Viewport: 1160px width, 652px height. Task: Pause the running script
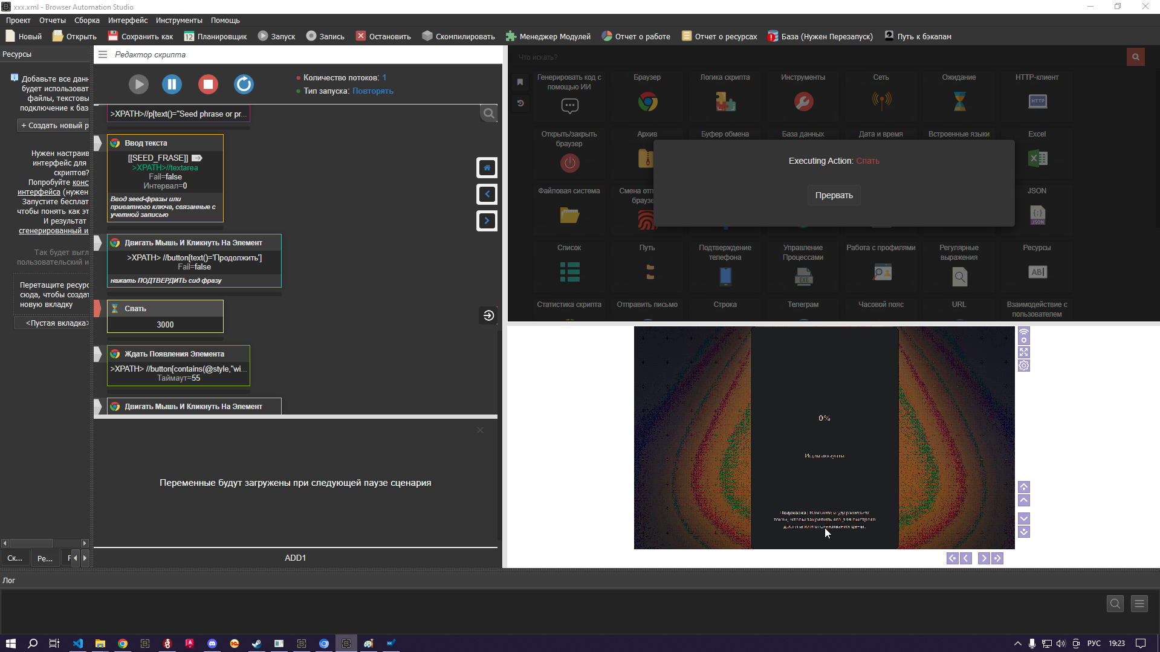pyautogui.click(x=172, y=84)
